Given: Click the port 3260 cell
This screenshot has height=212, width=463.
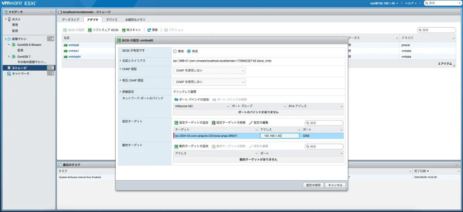Looking at the screenshot, I should point(322,136).
